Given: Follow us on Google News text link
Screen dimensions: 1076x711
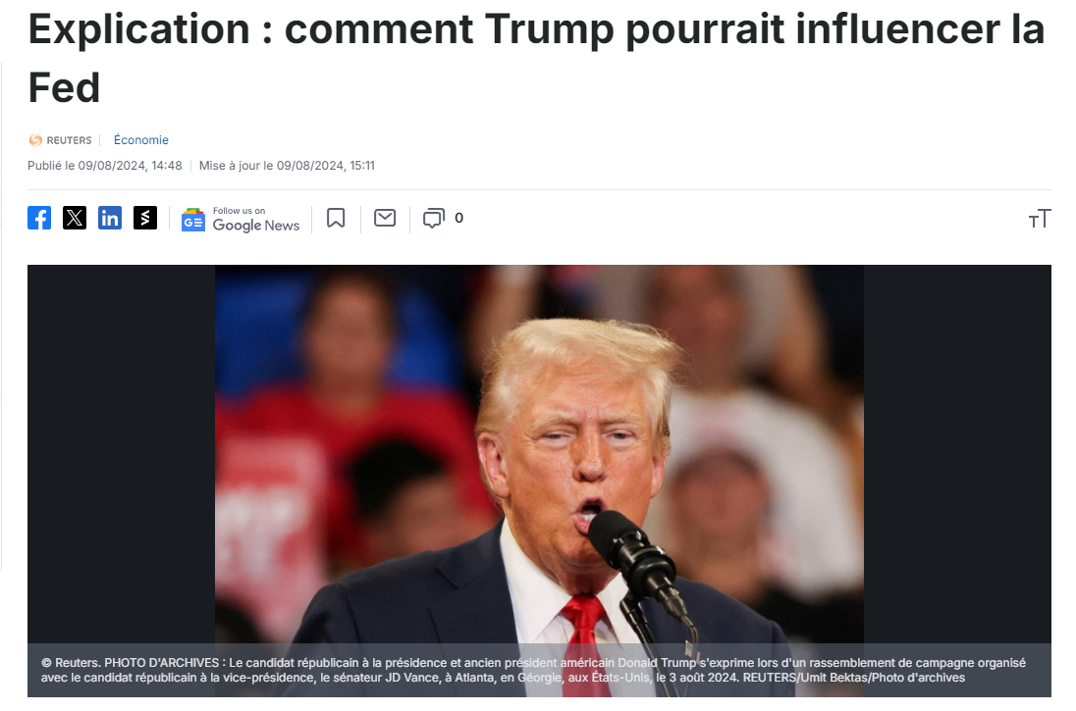Looking at the screenshot, I should (256, 220).
